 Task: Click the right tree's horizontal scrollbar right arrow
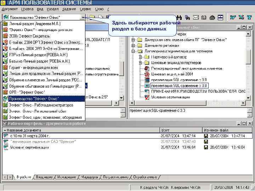pyautogui.click(x=243, y=103)
